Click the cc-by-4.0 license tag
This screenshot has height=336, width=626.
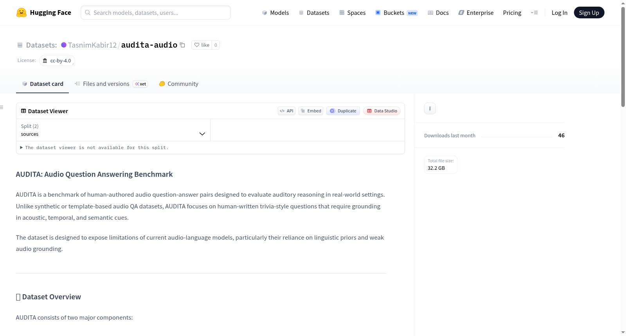[57, 60]
